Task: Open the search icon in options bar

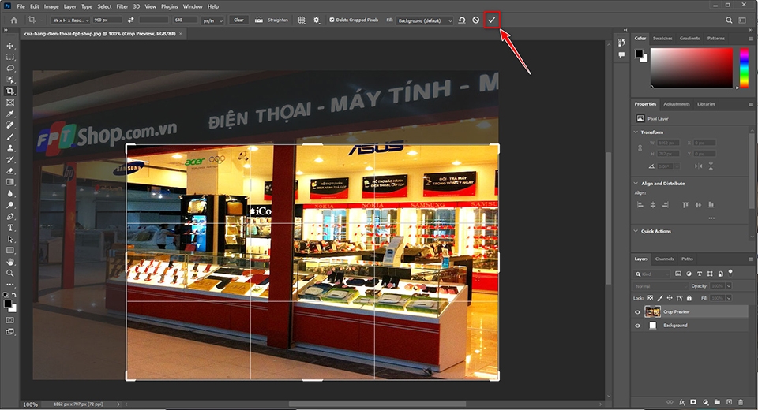Action: (729, 20)
